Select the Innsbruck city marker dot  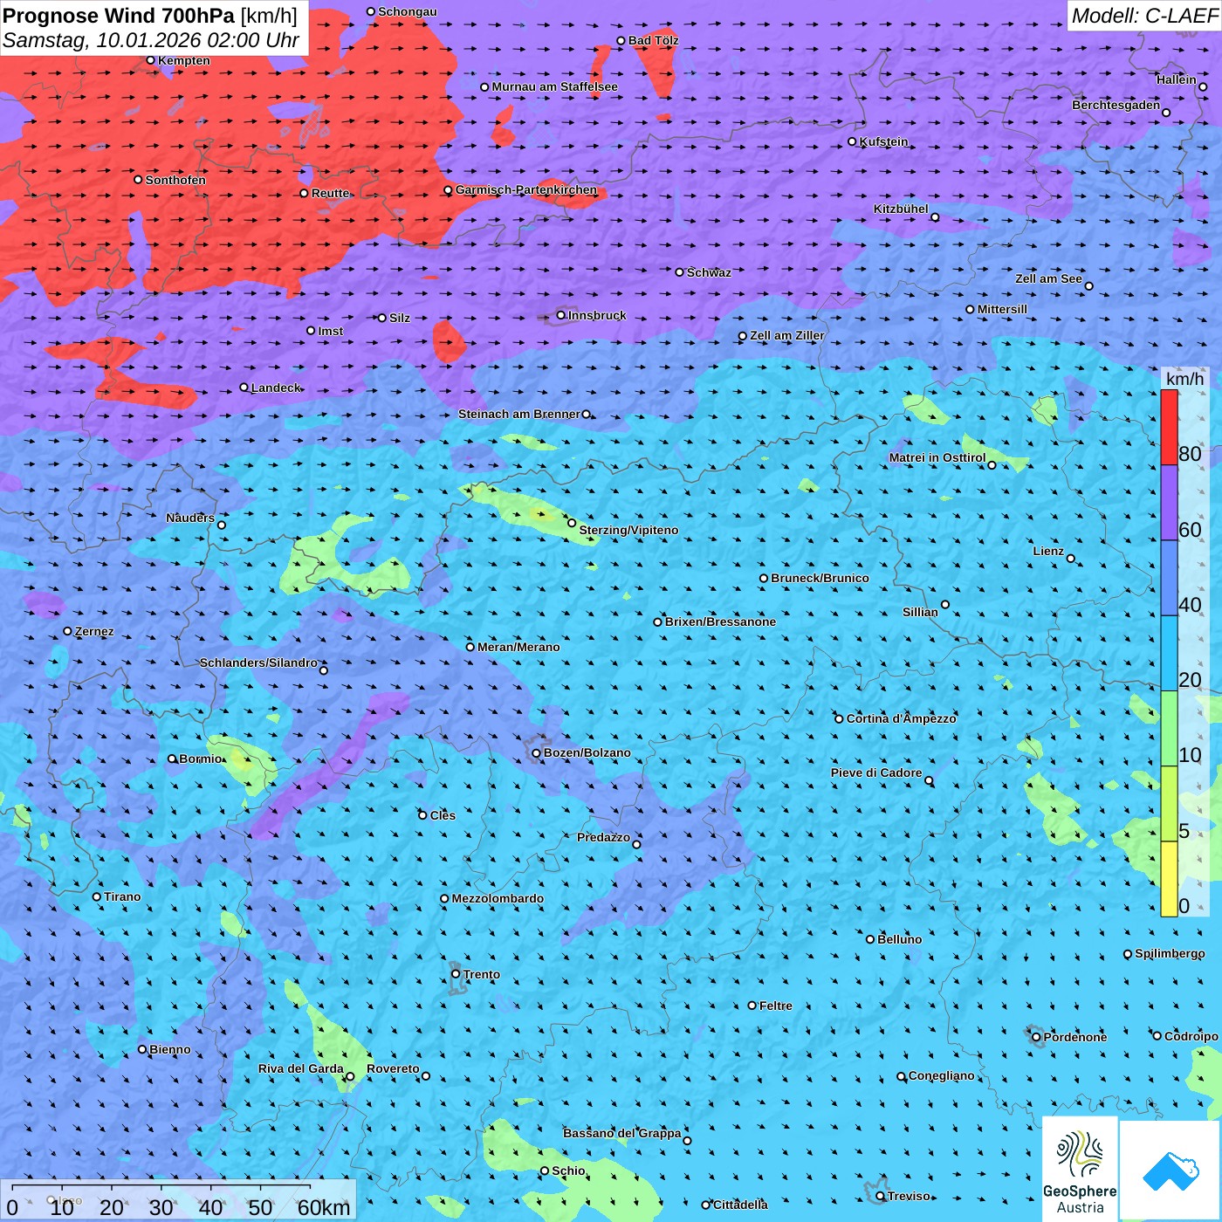(561, 315)
